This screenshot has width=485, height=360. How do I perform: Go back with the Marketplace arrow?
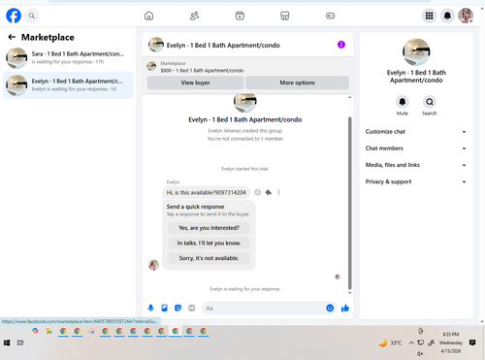[x=12, y=37]
